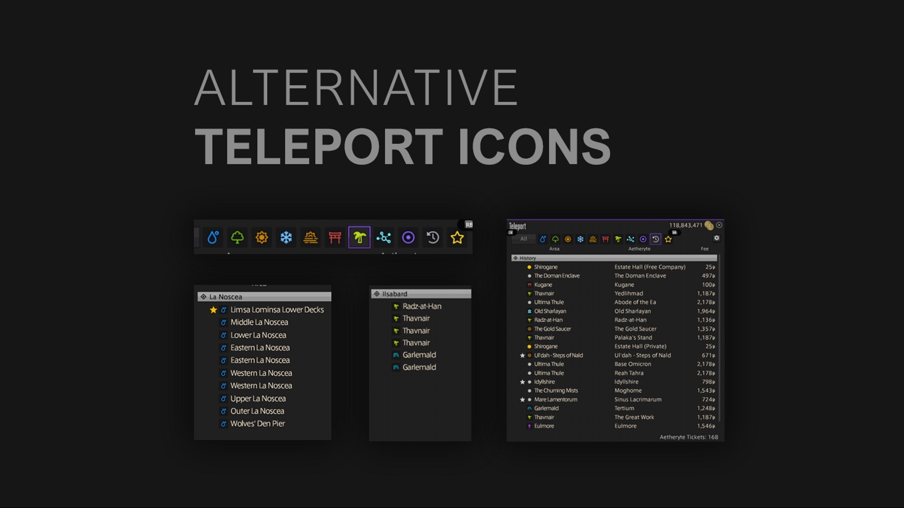Screen dimensions: 904x508
Task: Select Wolves' Den Pier
Action: 258,423
